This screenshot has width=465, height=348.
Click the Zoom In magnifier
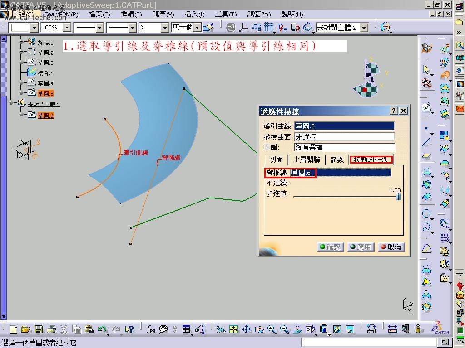point(272,329)
